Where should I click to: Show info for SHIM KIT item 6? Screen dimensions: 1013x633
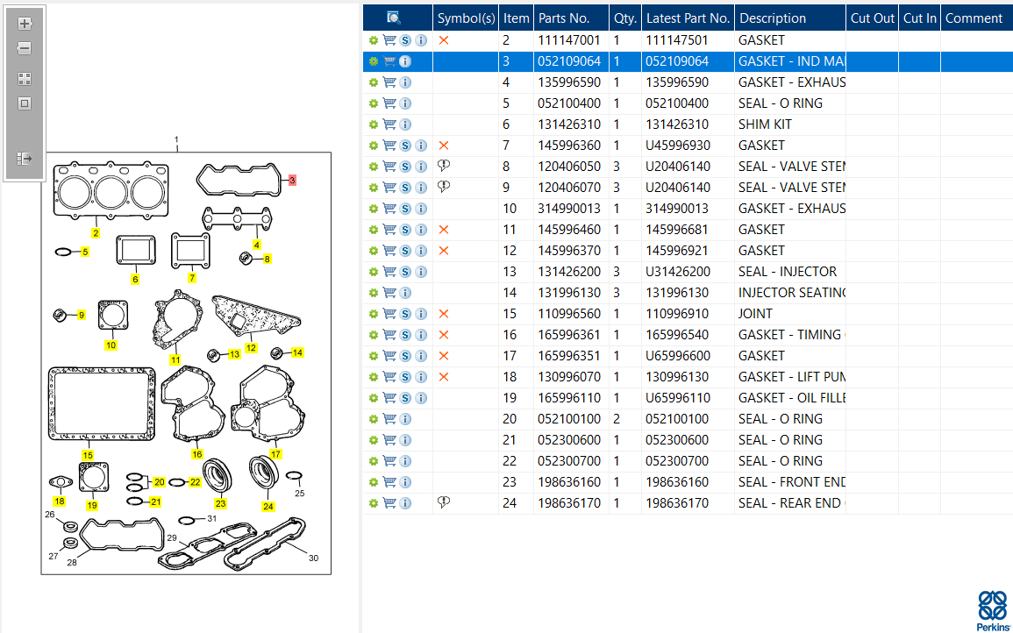405,124
